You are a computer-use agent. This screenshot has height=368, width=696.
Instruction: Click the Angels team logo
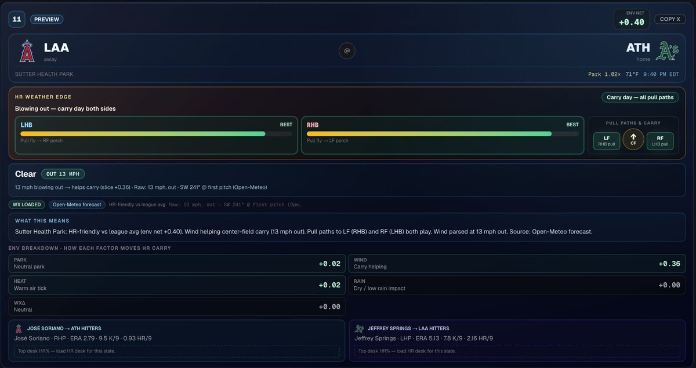[27, 52]
